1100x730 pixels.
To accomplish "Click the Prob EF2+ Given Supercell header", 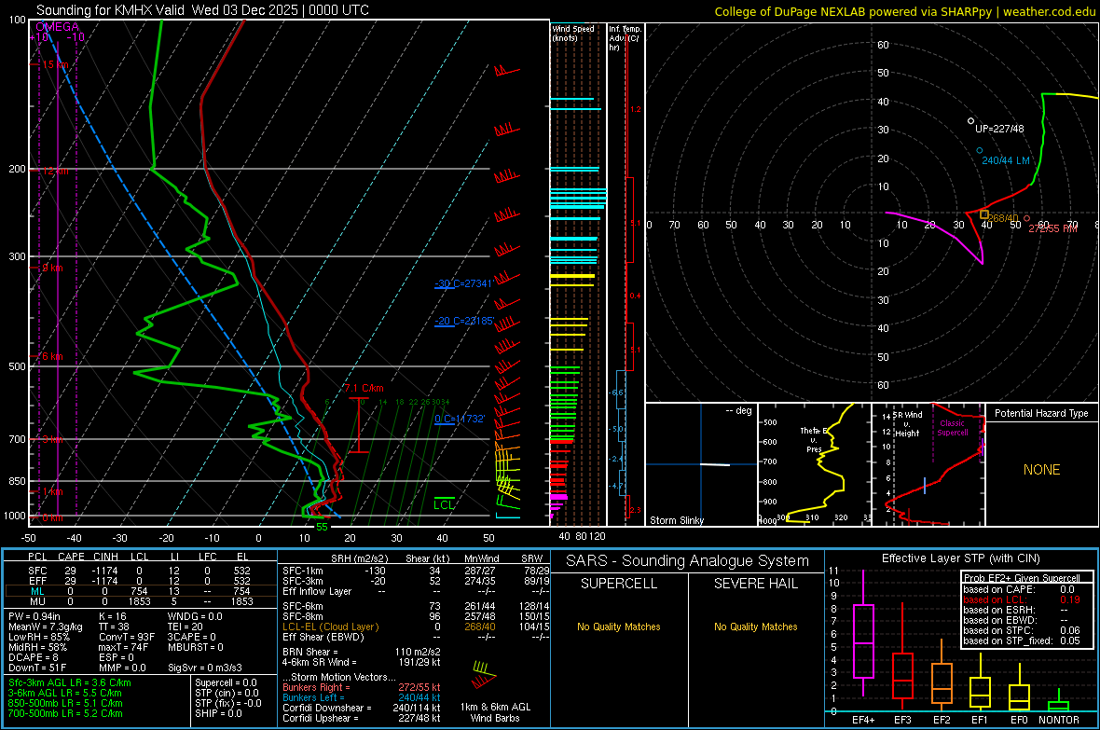I will click(1022, 578).
